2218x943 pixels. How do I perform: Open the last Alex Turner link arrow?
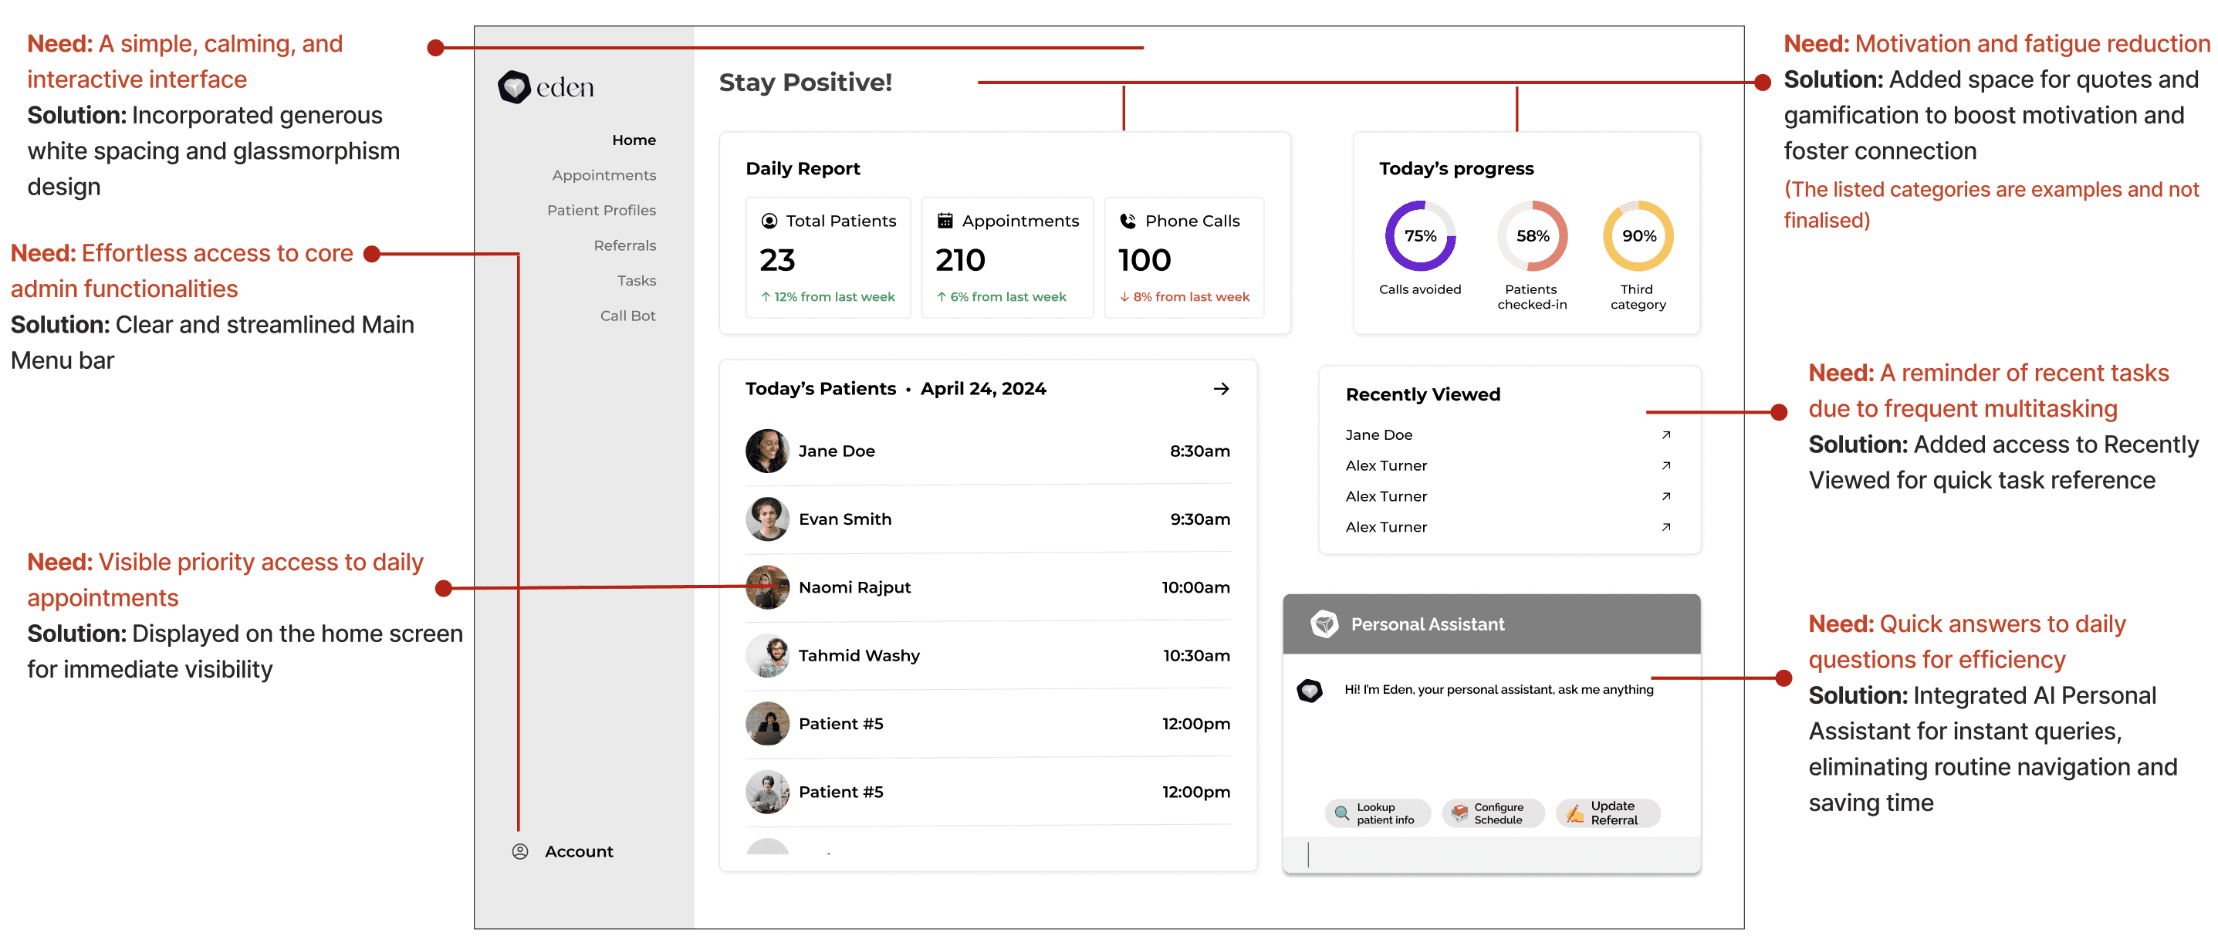[1665, 527]
